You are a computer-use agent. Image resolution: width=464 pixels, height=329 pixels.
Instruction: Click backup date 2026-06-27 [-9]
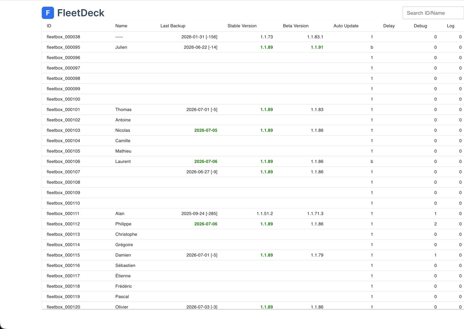click(202, 172)
